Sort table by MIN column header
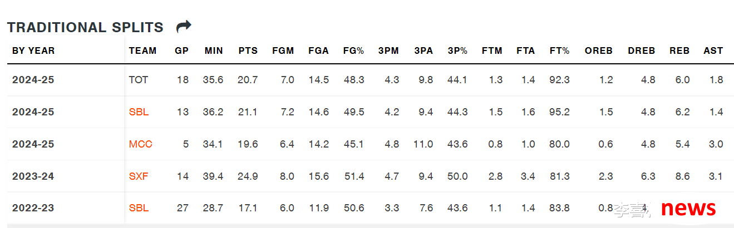 point(214,50)
